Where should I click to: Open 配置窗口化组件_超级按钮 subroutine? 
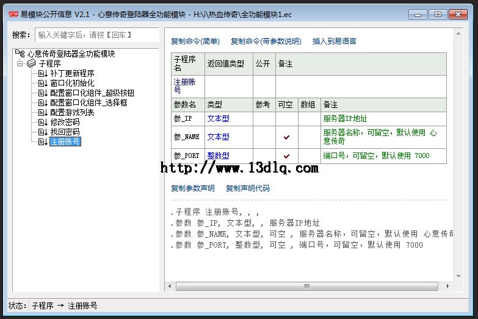click(92, 93)
